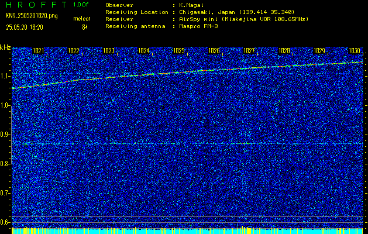This screenshot has width=368, height=234.
Task: Click the file name KN9_2505201820.png
Action: click(32, 16)
